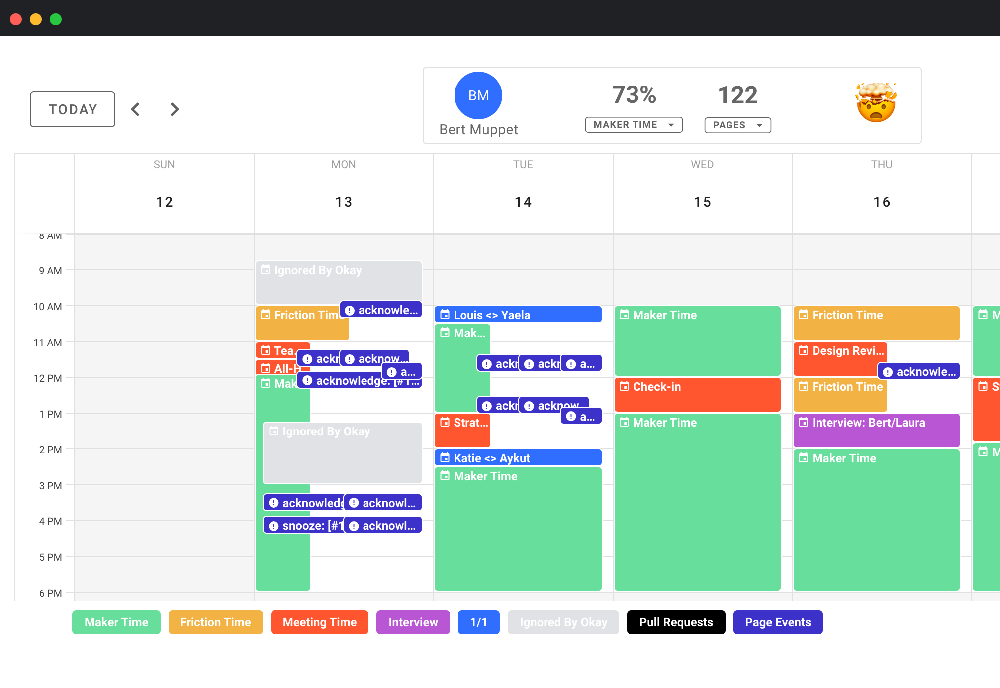Image resolution: width=1000 pixels, height=688 pixels.
Task: Click alert icon on snooze page event
Action: pyautogui.click(x=273, y=526)
